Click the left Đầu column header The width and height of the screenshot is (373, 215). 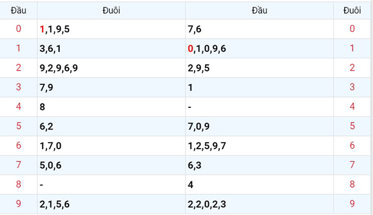tap(18, 11)
